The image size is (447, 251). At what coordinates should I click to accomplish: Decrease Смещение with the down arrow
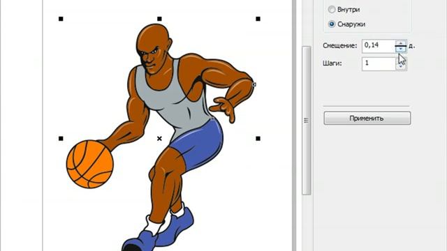[x=401, y=49]
